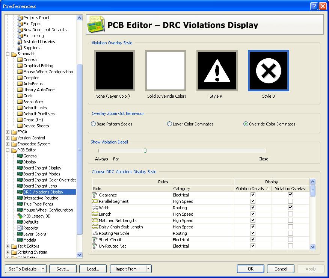Image resolution: width=329 pixels, height=278 pixels.
Task: Click the Set To Defaults button
Action: (23, 269)
